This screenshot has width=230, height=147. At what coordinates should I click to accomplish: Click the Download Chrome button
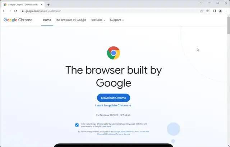point(114,98)
